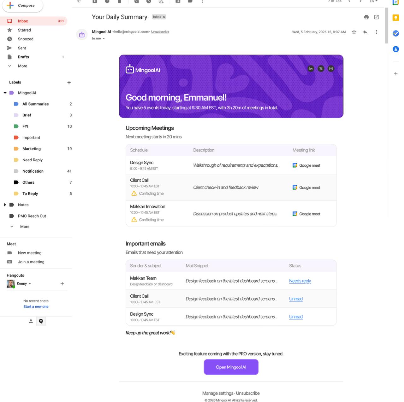Click the X (Twitter) icon in banner
404x402 pixels.
(x=321, y=69)
